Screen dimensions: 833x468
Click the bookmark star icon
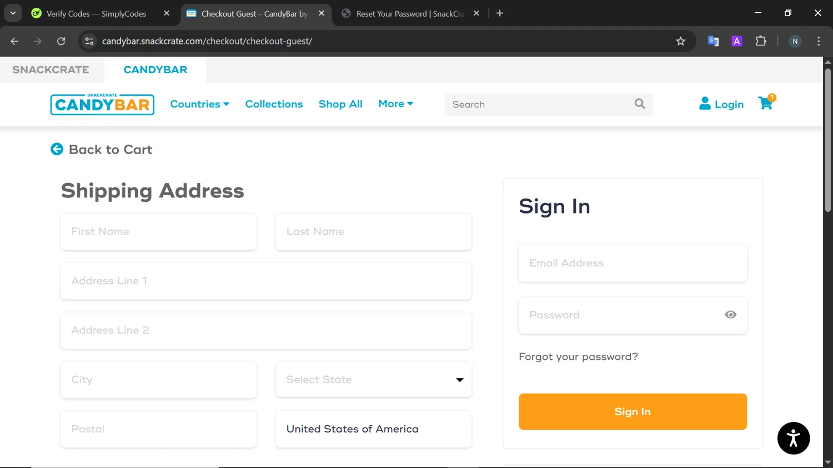pyautogui.click(x=680, y=41)
